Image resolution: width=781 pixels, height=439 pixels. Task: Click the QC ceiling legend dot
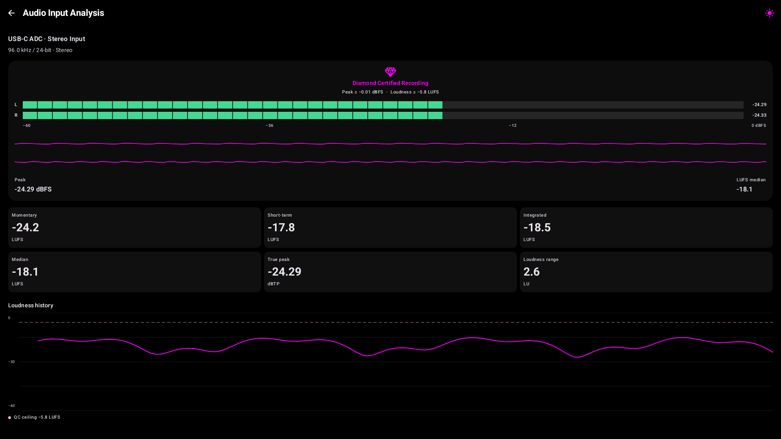pyautogui.click(x=10, y=417)
